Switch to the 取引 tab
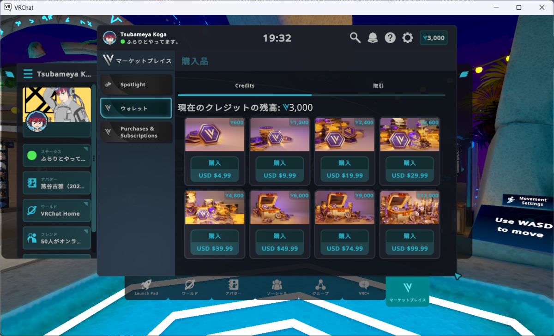Screen dimensions: 554x336 (378, 86)
